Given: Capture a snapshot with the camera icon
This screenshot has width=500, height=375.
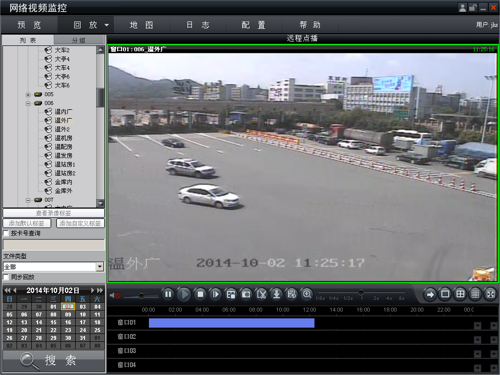Looking at the screenshot, I should [246, 294].
